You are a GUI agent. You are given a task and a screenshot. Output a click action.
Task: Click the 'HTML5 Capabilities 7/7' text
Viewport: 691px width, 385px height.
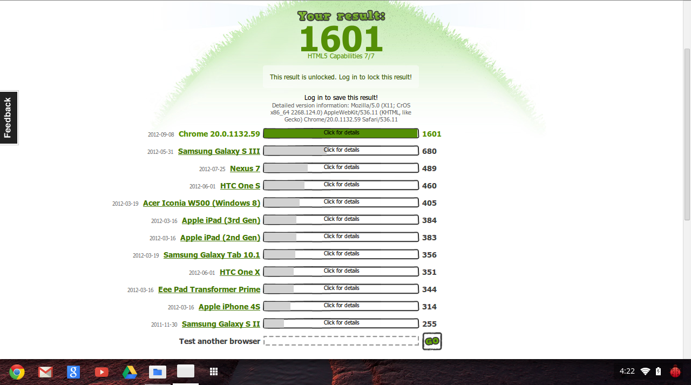[x=341, y=56]
